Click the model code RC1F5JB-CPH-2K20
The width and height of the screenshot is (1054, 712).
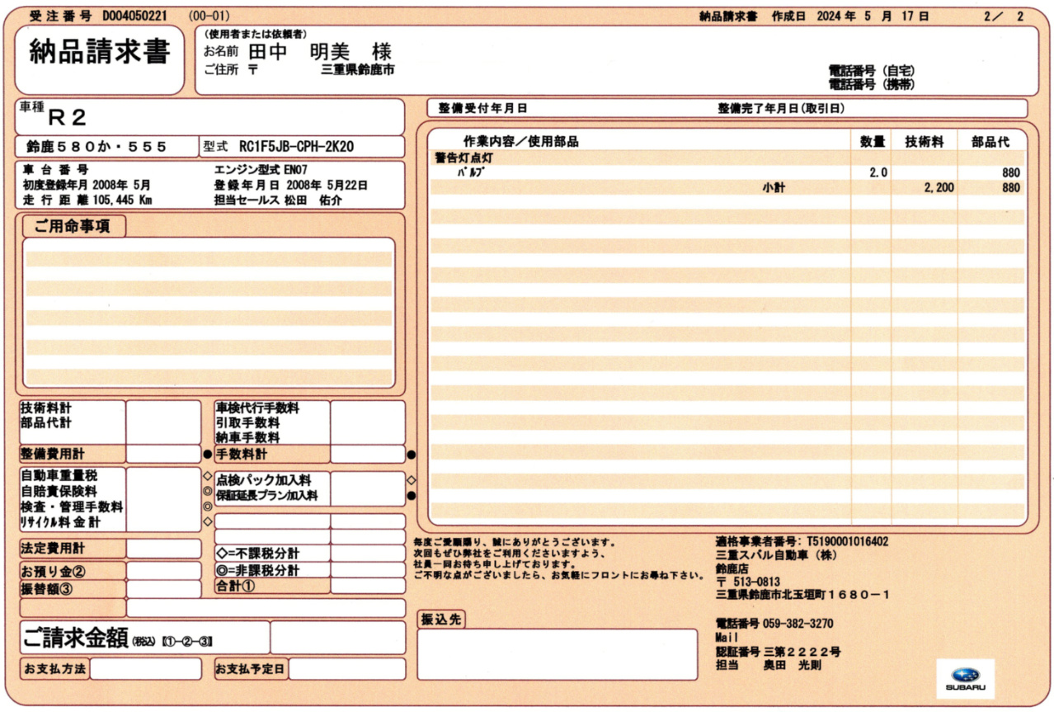296,147
